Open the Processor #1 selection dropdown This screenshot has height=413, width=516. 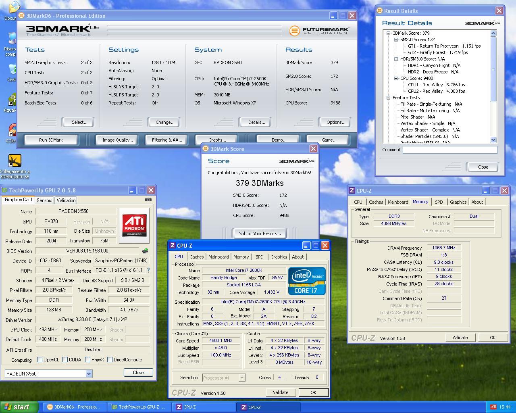coord(241,378)
